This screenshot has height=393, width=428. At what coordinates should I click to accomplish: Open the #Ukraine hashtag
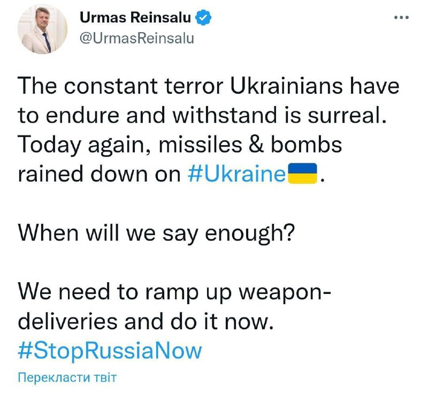[x=237, y=176]
